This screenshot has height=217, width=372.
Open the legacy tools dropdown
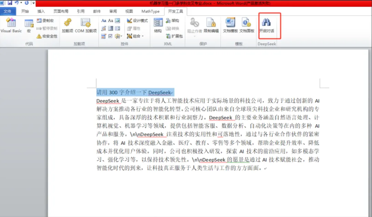point(118,36)
